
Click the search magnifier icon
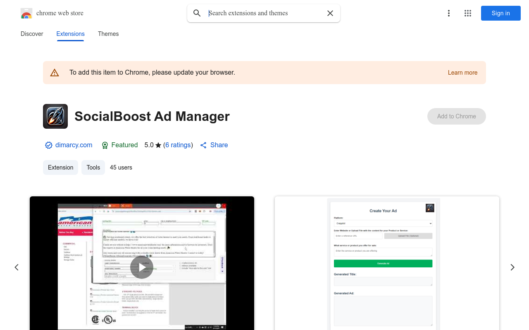tap(197, 13)
